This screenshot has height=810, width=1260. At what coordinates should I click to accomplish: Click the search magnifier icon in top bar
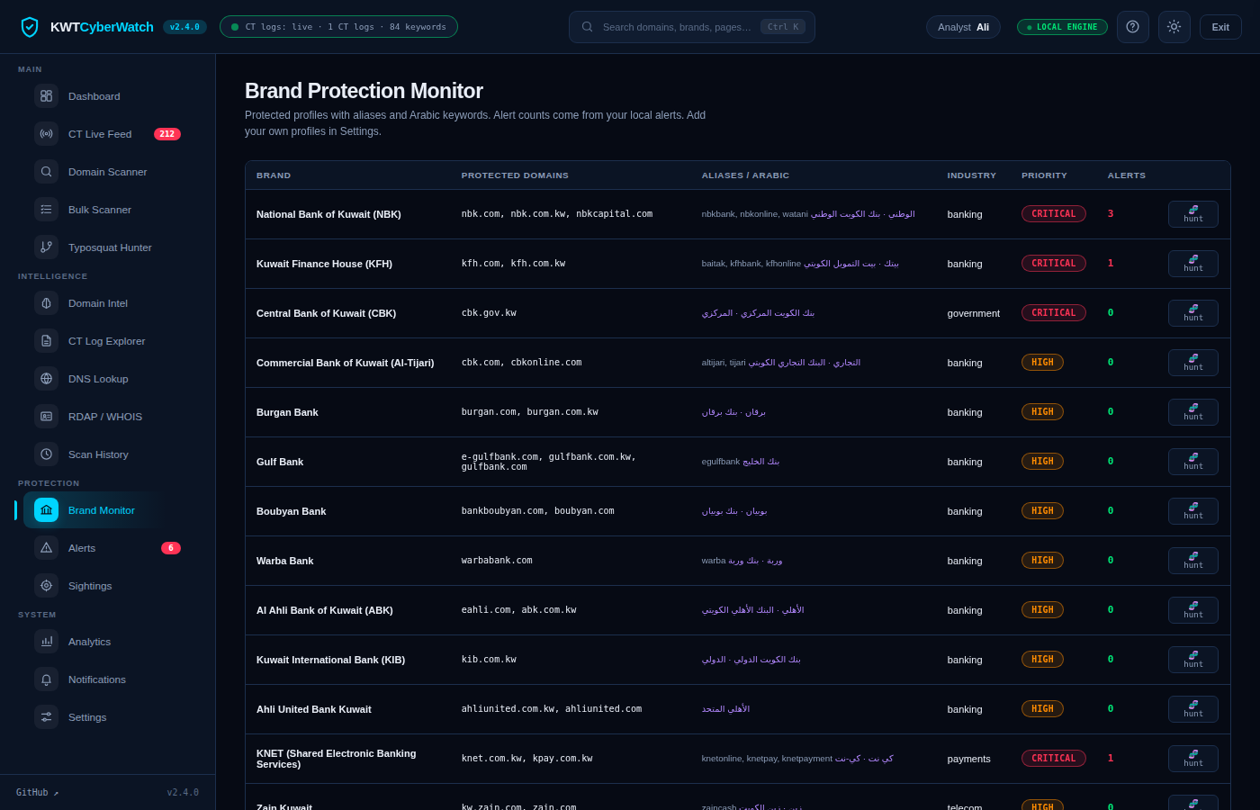(x=587, y=27)
